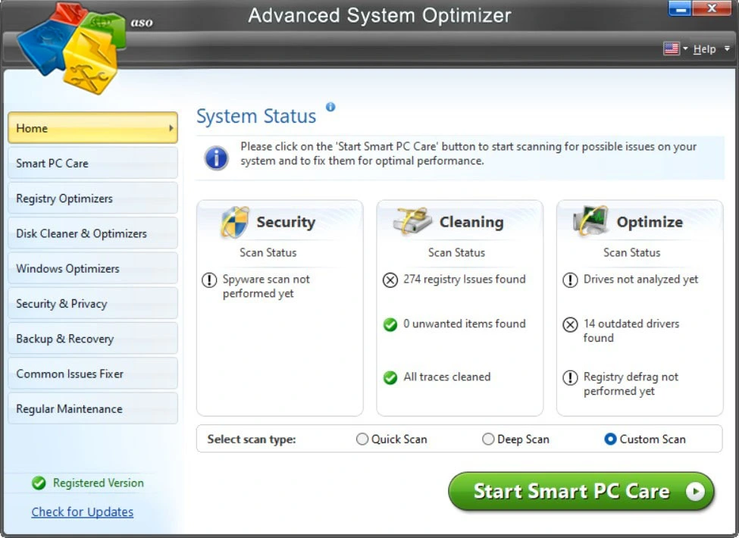Click the Registered Version status indicator
This screenshot has width=739, height=538.
pos(39,483)
